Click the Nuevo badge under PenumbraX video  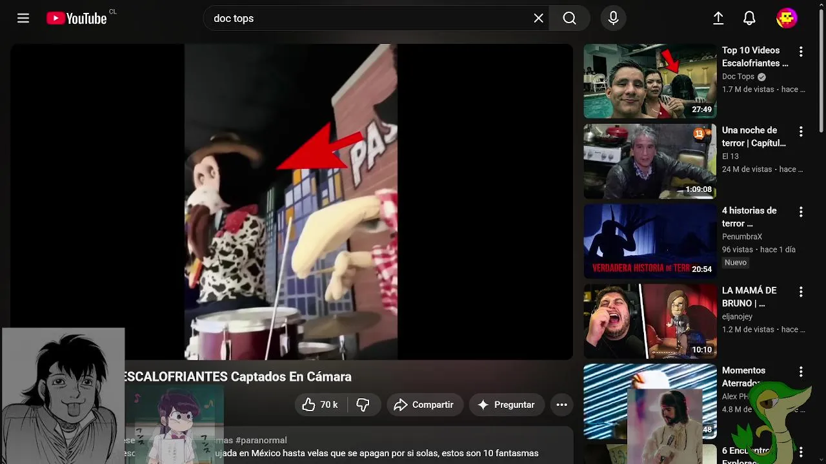pos(735,262)
